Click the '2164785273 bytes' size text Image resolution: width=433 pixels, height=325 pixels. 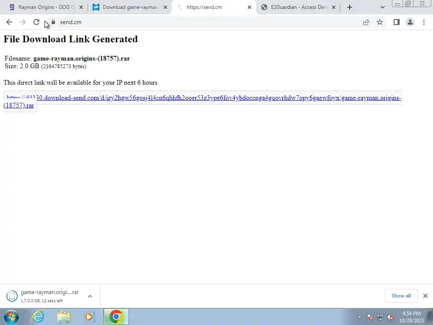pos(63,66)
